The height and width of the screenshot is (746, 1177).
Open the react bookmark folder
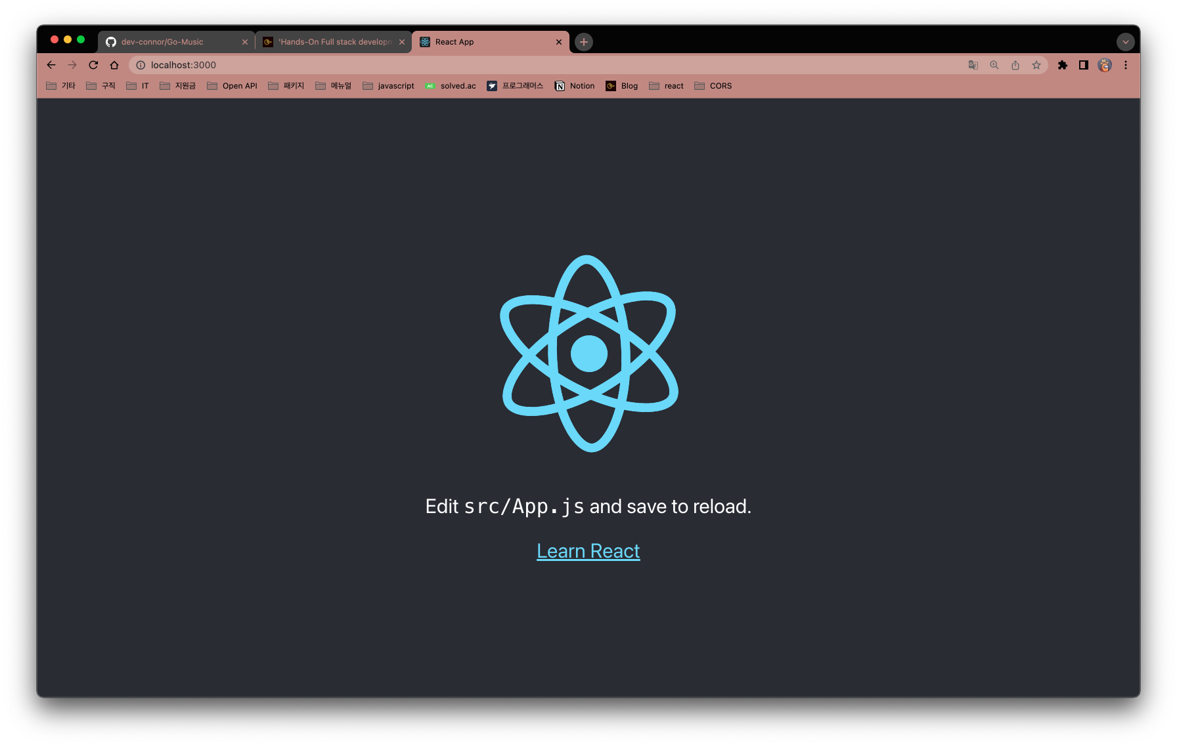667,86
